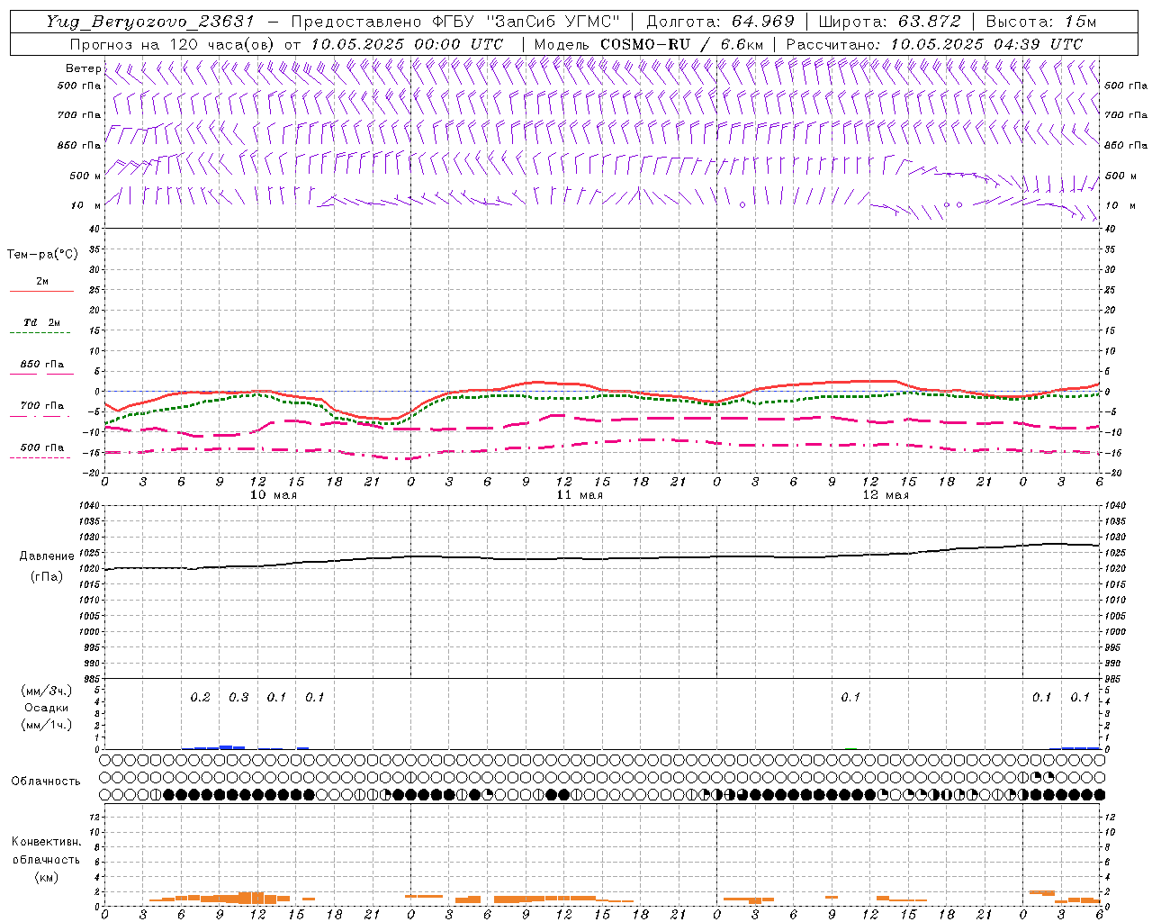
Task: Click the 'Td 2м' dew point legend entry
Action: pyautogui.click(x=41, y=322)
